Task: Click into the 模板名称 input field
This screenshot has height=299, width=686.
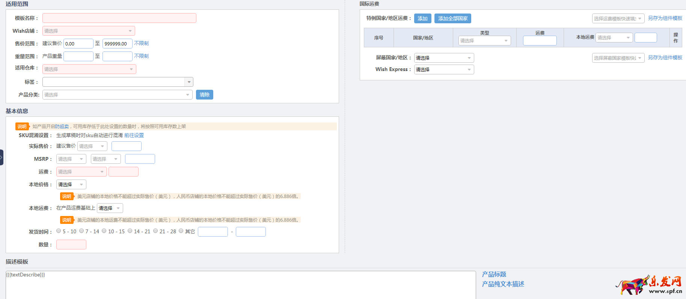Action: pos(119,18)
